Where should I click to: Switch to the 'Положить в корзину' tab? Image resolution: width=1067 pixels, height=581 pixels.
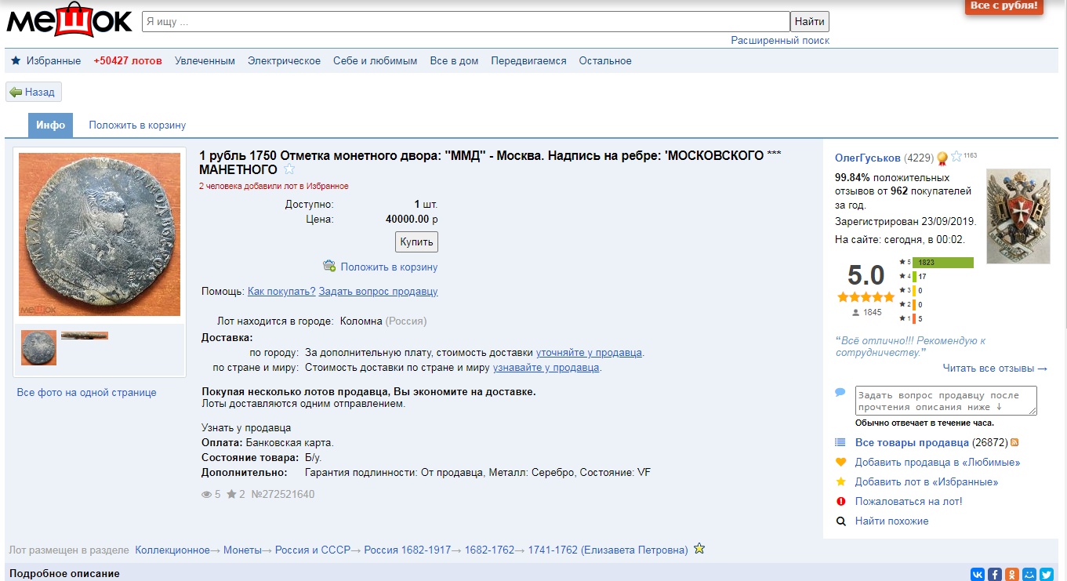pyautogui.click(x=137, y=125)
